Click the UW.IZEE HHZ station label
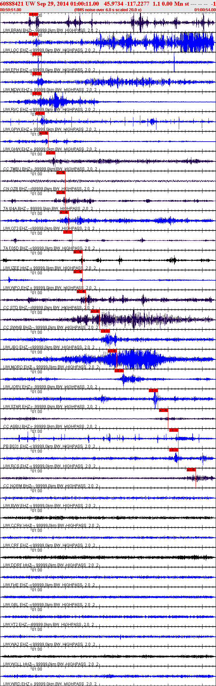Image resolution: width=216 pixels, height=686 pixels. coord(16,268)
